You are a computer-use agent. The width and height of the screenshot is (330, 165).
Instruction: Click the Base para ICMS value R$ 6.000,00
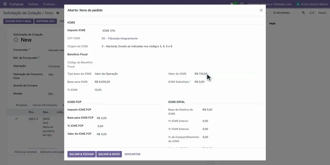(x=102, y=82)
